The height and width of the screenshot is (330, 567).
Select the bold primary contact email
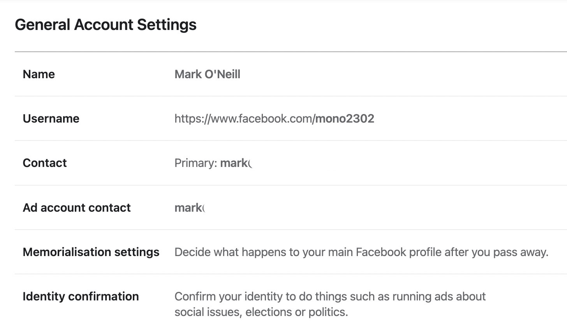click(236, 163)
